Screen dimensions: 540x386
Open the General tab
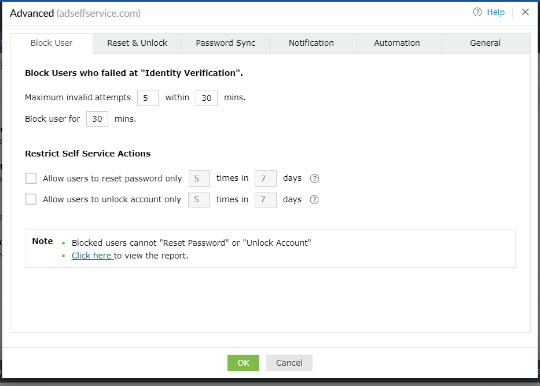point(485,43)
